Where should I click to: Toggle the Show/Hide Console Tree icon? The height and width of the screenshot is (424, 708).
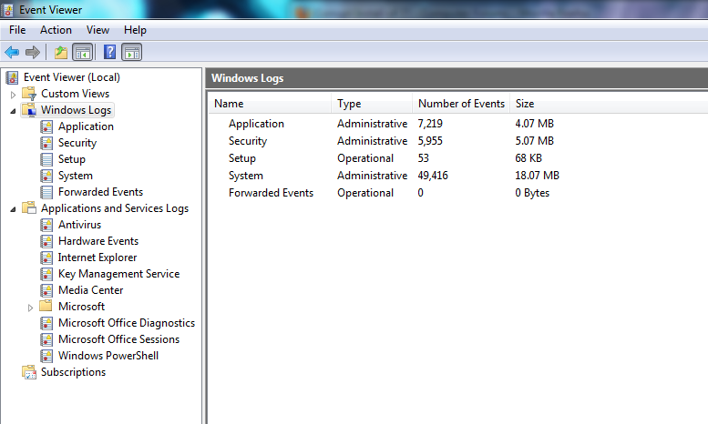pyautogui.click(x=83, y=53)
